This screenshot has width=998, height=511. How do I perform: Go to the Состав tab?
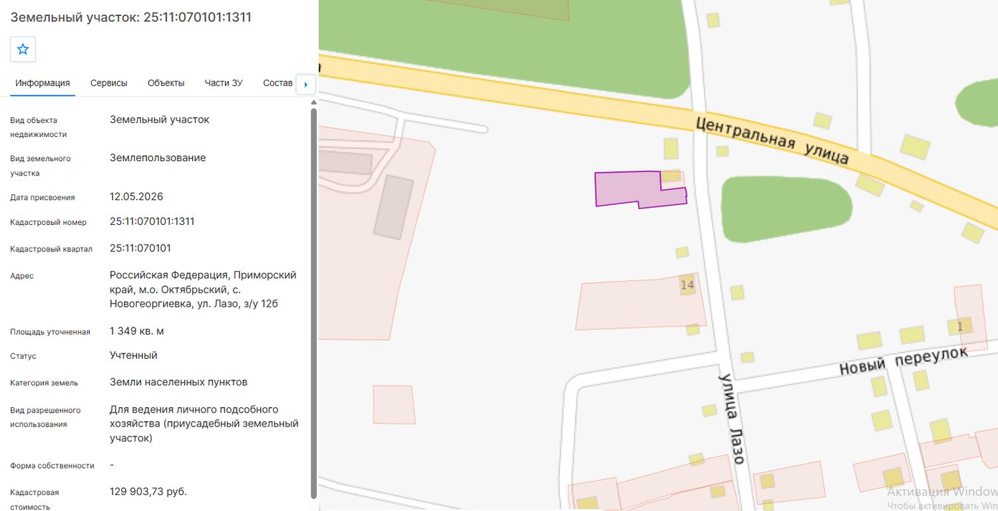pos(278,83)
